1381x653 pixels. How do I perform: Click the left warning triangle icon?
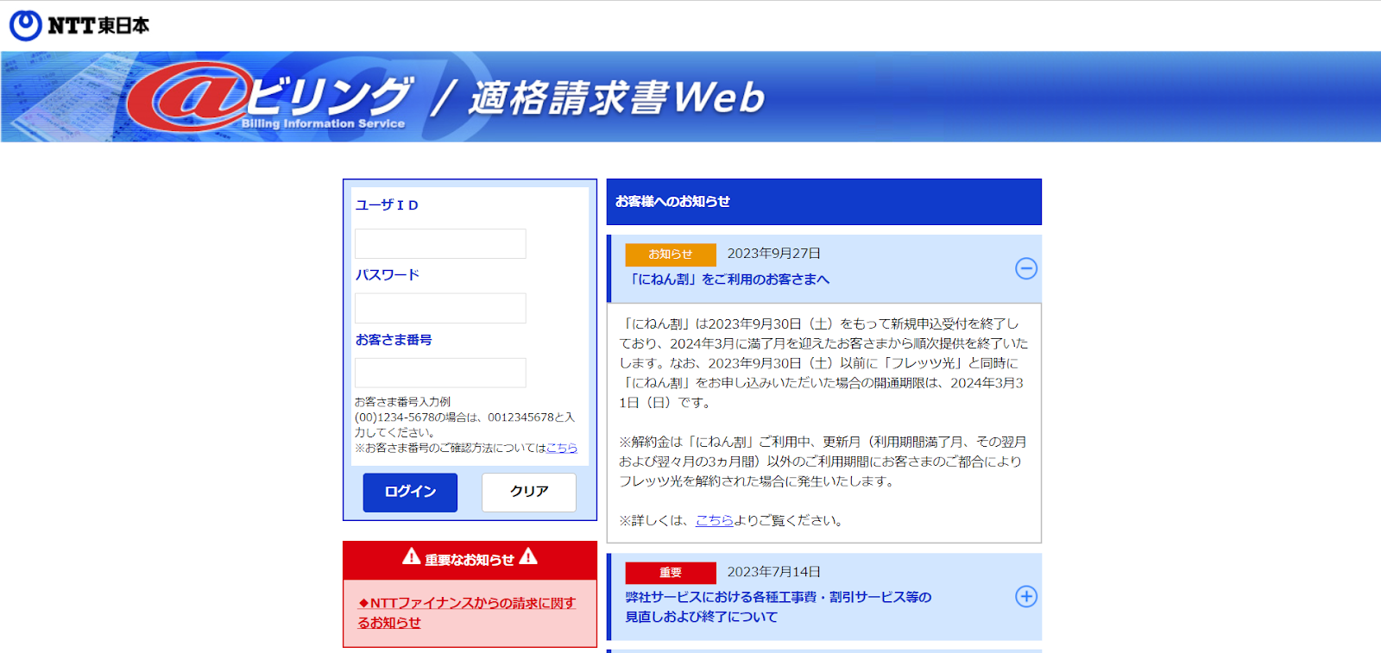point(412,557)
